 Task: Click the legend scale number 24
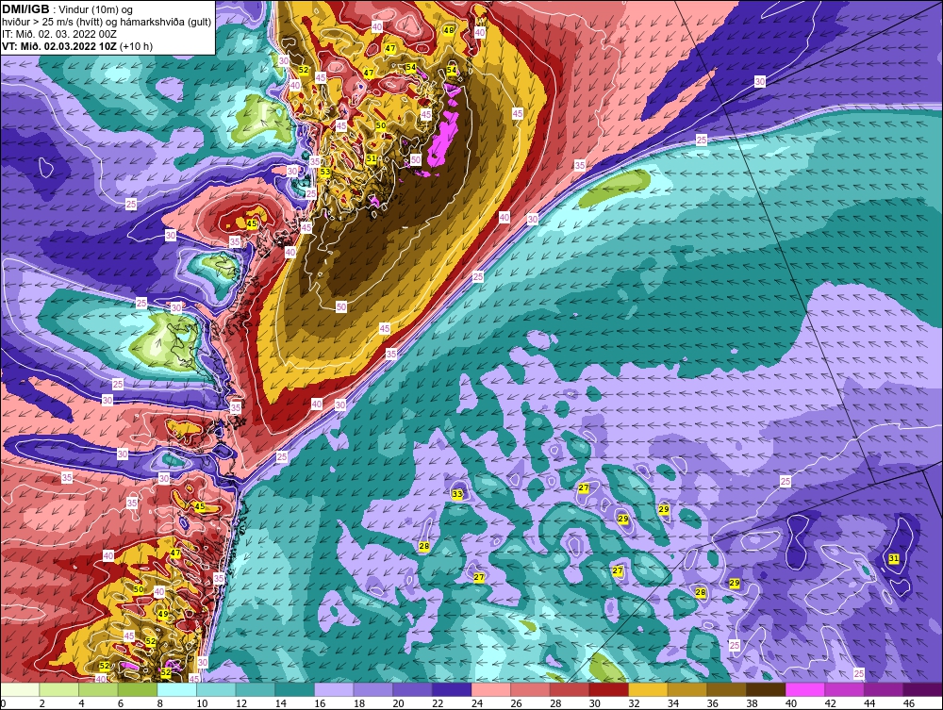476,703
